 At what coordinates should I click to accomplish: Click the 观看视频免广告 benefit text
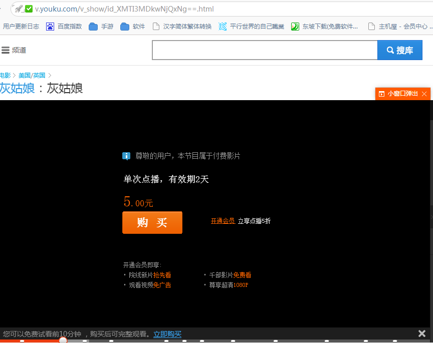point(150,285)
